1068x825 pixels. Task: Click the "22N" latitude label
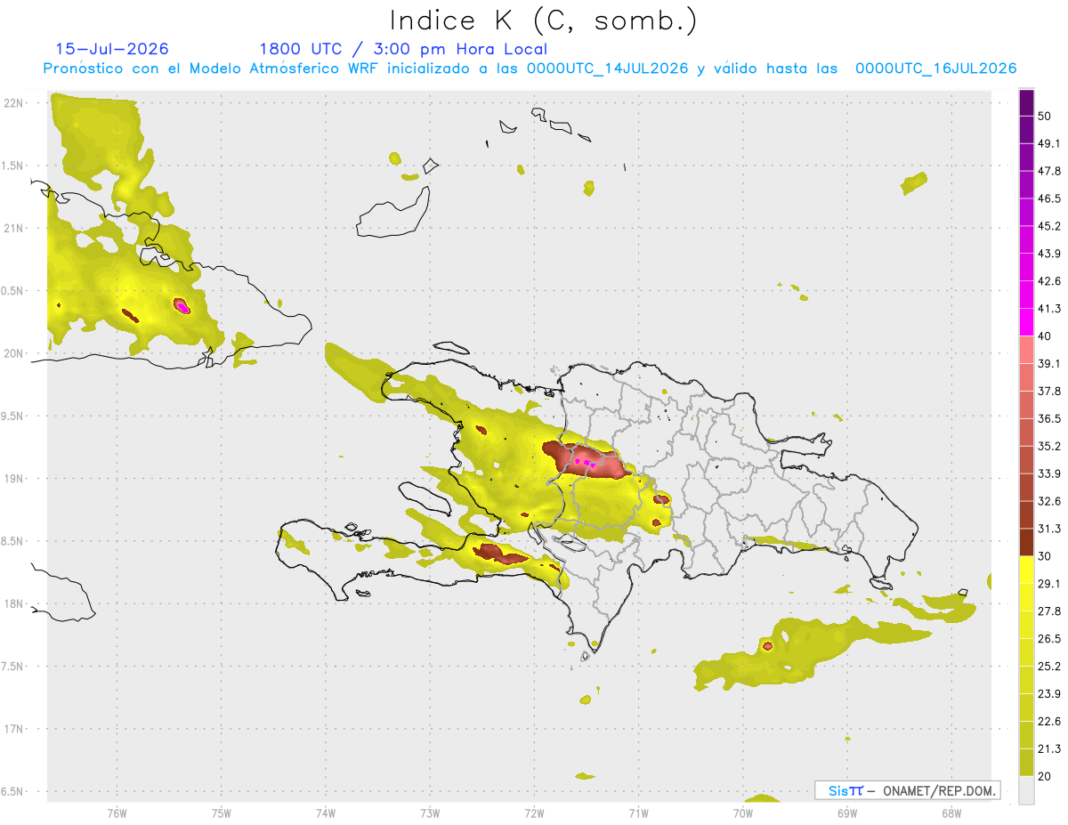pos(14,103)
